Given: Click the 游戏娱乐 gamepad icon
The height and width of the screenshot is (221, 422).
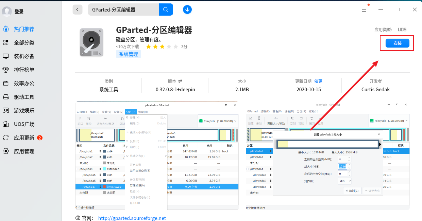Looking at the screenshot, I should 6,111.
